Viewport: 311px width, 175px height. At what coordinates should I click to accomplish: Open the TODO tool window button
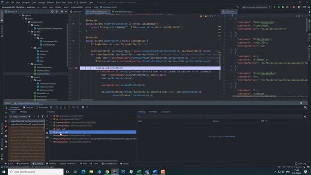click(x=94, y=164)
